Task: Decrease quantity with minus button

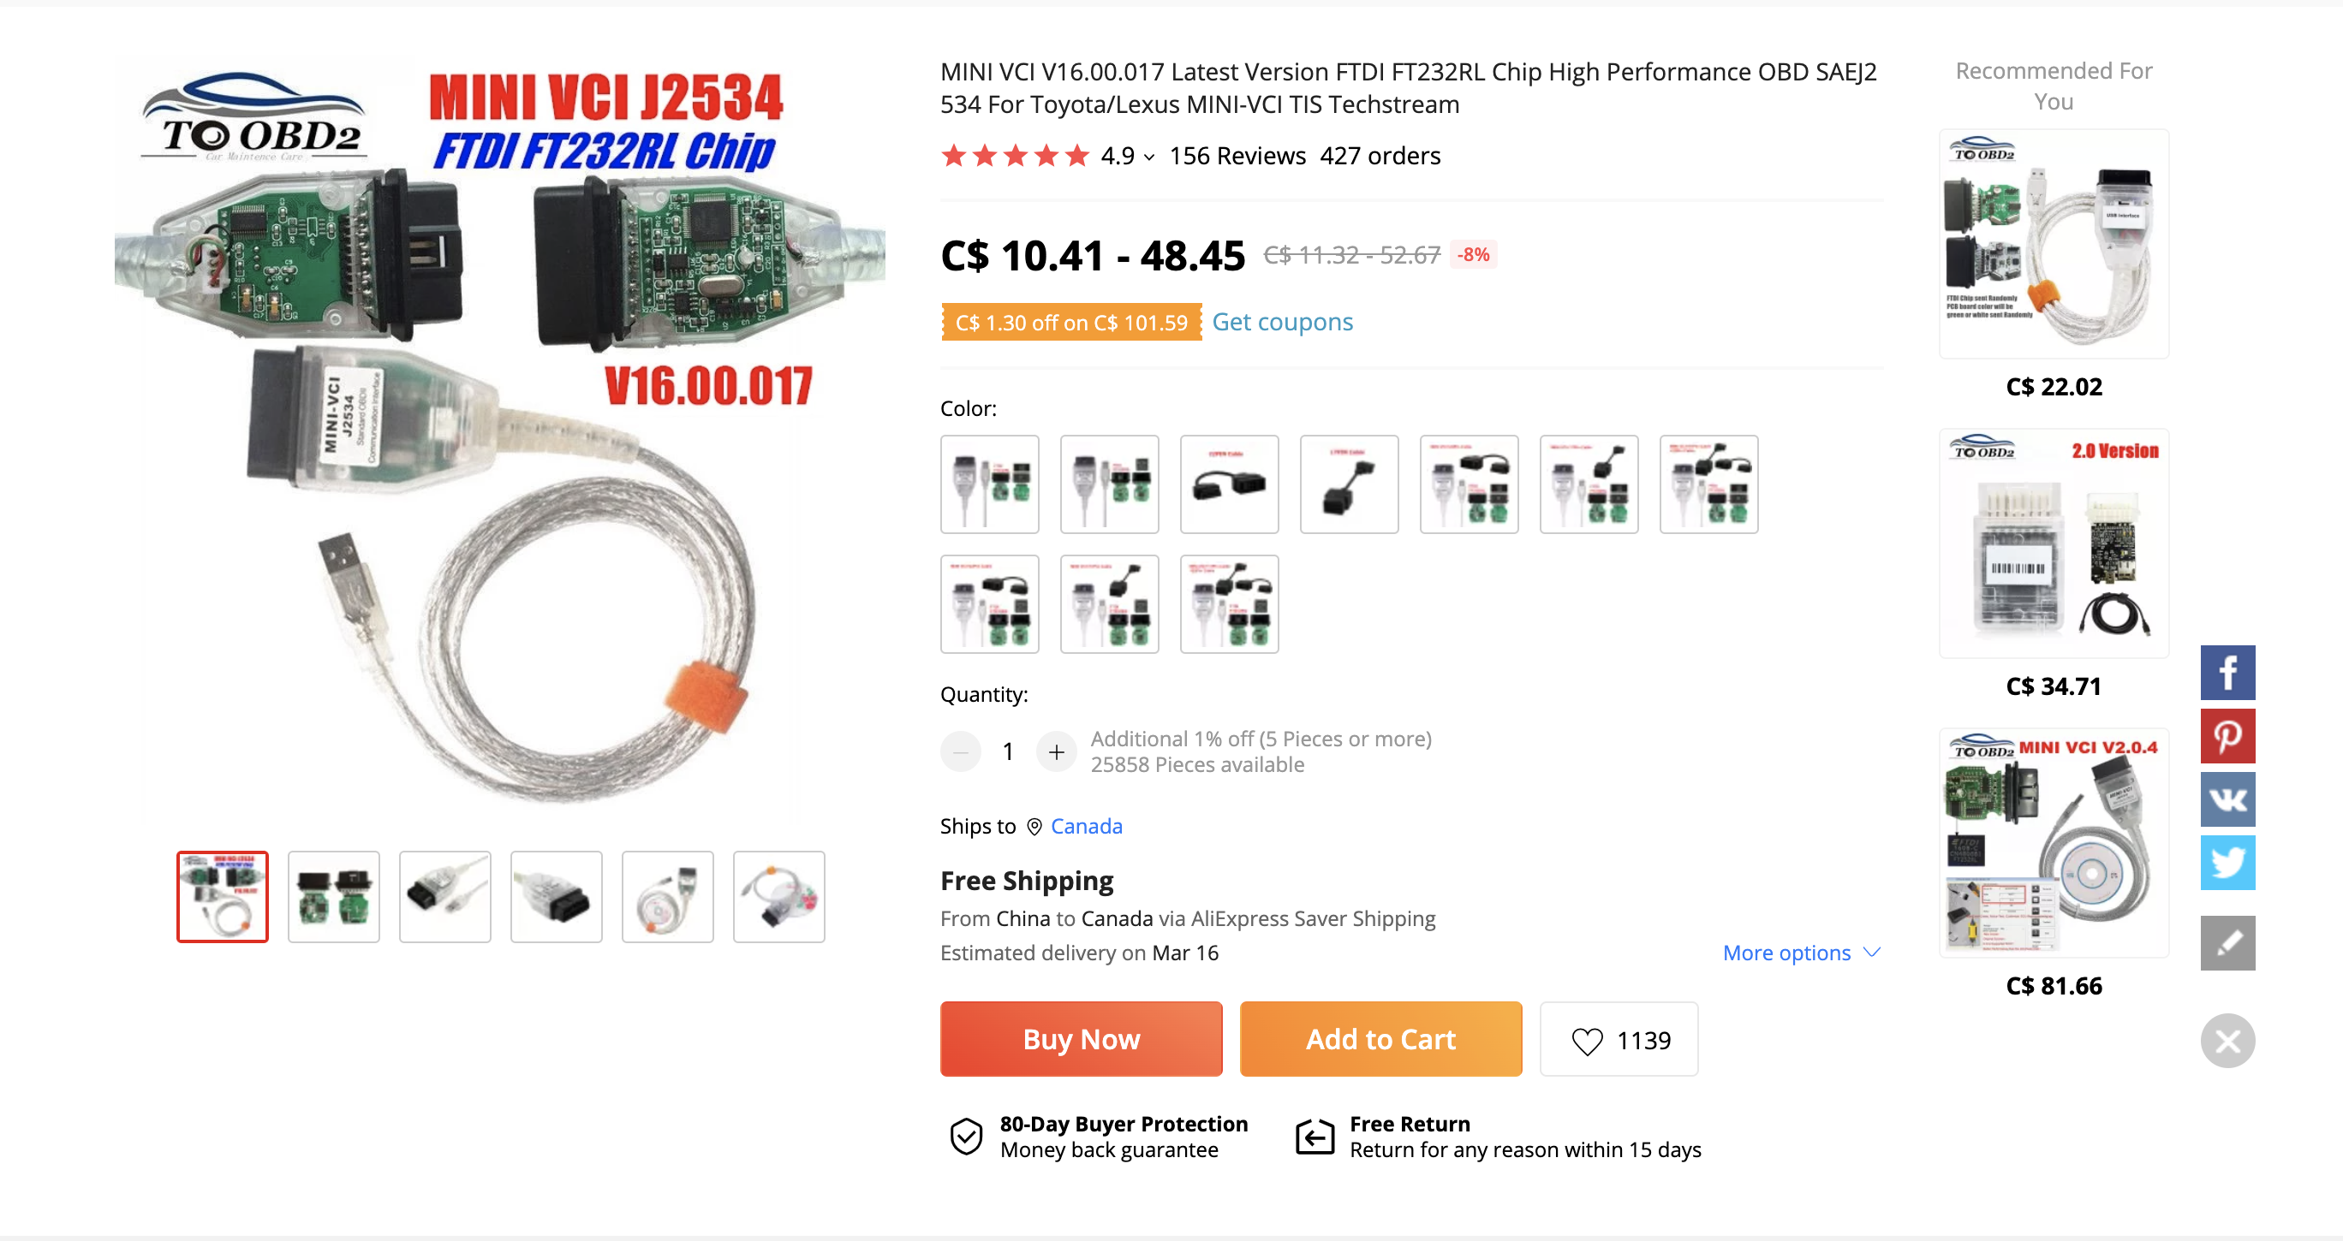Action: coord(961,751)
